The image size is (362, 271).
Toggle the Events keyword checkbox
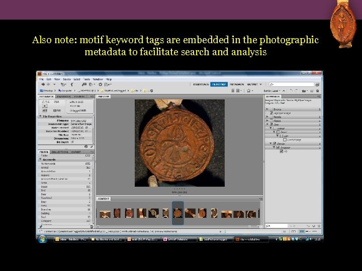tap(271, 109)
